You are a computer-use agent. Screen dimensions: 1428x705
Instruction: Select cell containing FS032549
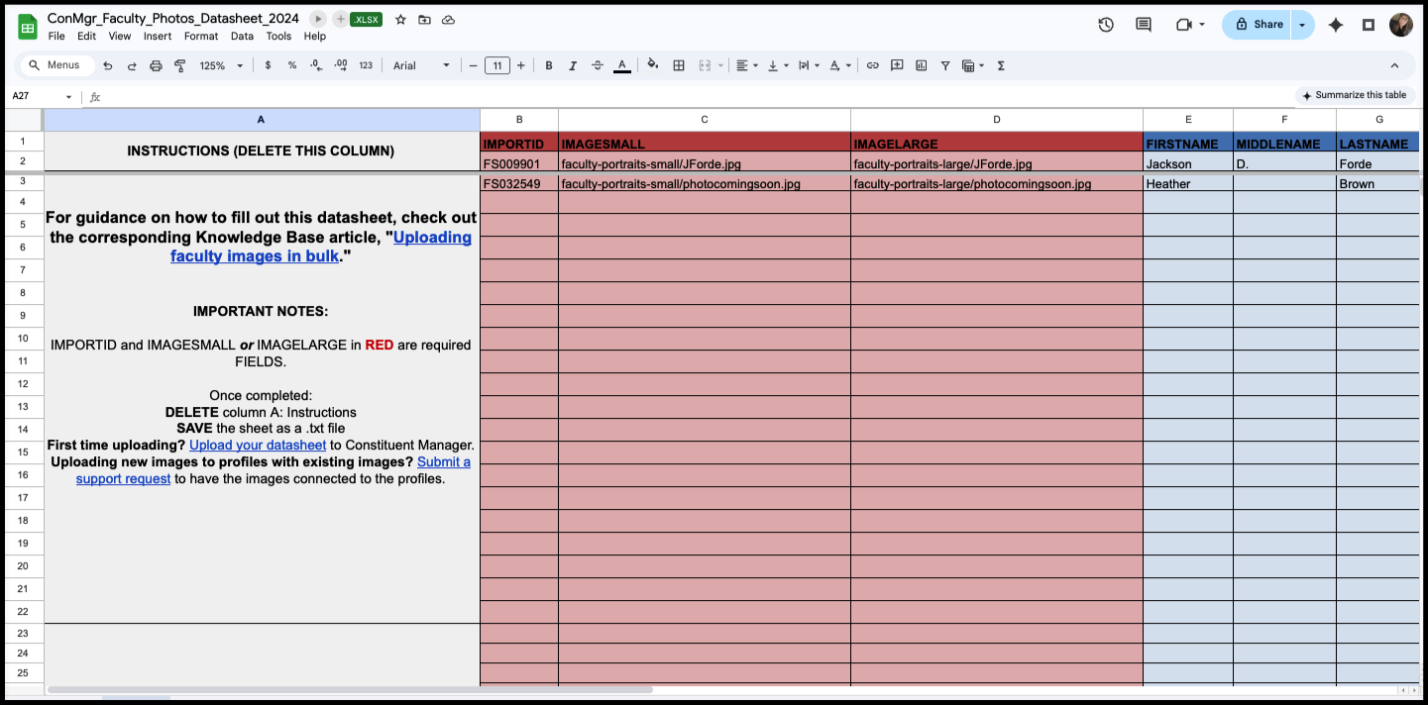[519, 183]
